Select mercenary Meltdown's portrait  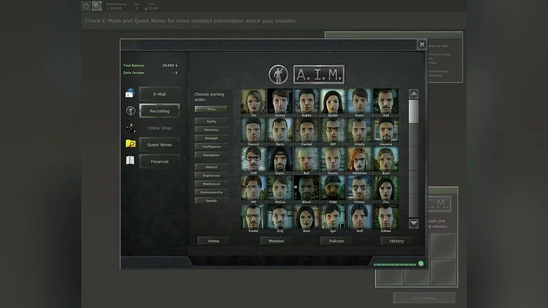pyautogui.click(x=359, y=159)
